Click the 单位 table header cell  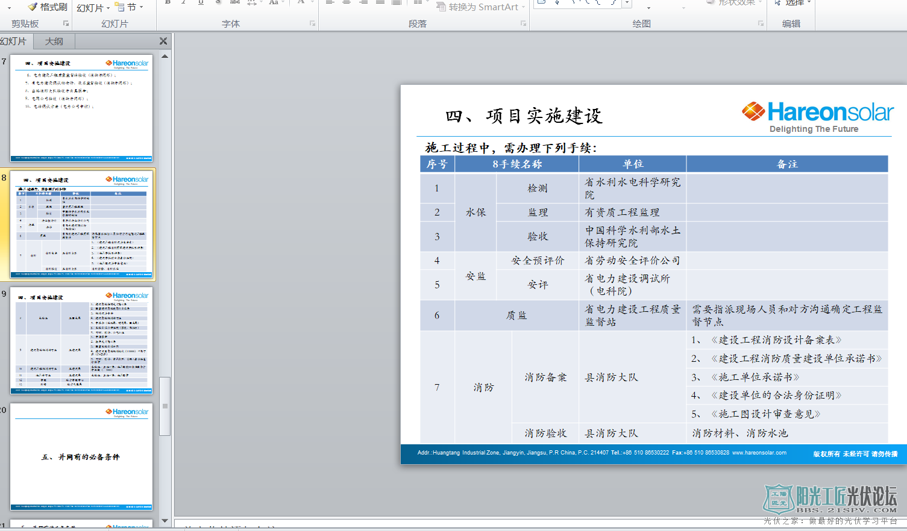[632, 164]
